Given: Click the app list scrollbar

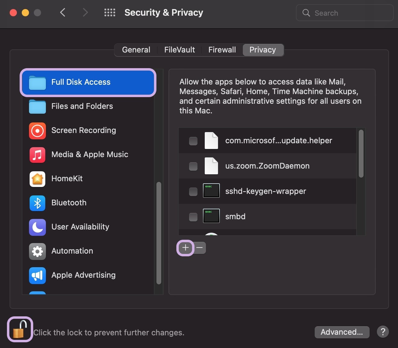Looking at the screenshot, I should (x=361, y=154).
